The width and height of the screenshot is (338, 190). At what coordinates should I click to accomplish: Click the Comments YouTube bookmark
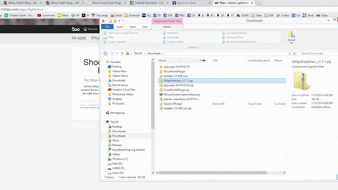46,15
